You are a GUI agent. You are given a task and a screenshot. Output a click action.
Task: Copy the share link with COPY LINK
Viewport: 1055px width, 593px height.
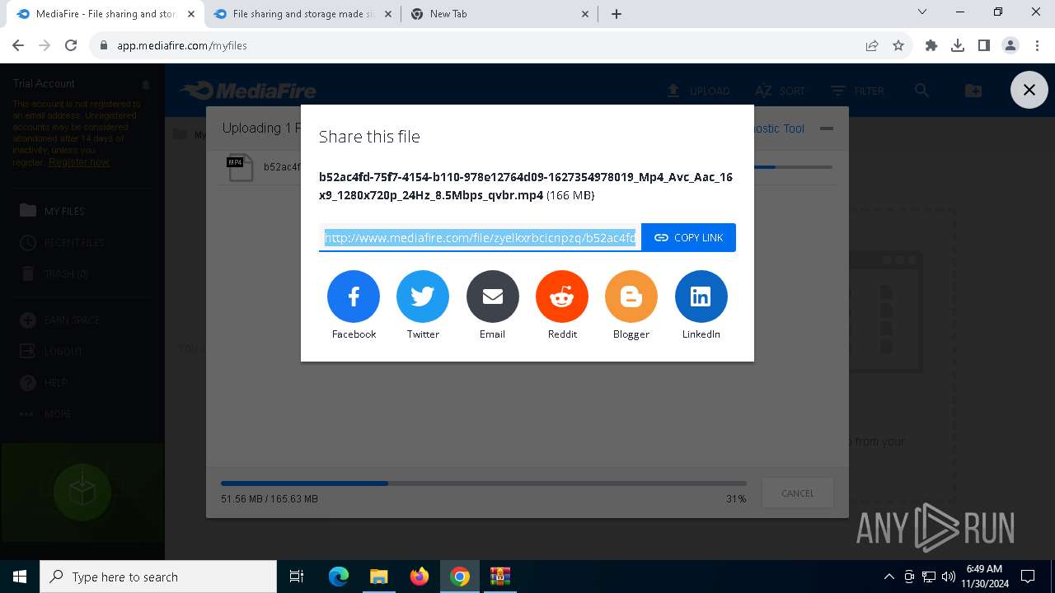pyautogui.click(x=688, y=237)
